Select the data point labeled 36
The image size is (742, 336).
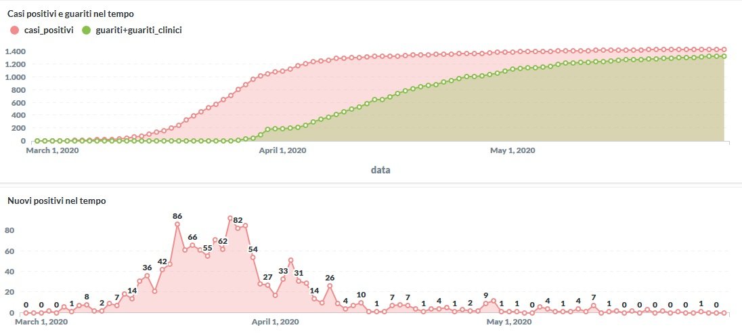(147, 276)
